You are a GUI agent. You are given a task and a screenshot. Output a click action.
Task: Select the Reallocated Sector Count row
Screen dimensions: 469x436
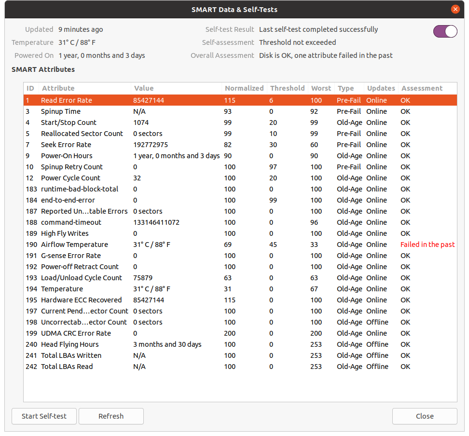(x=240, y=134)
